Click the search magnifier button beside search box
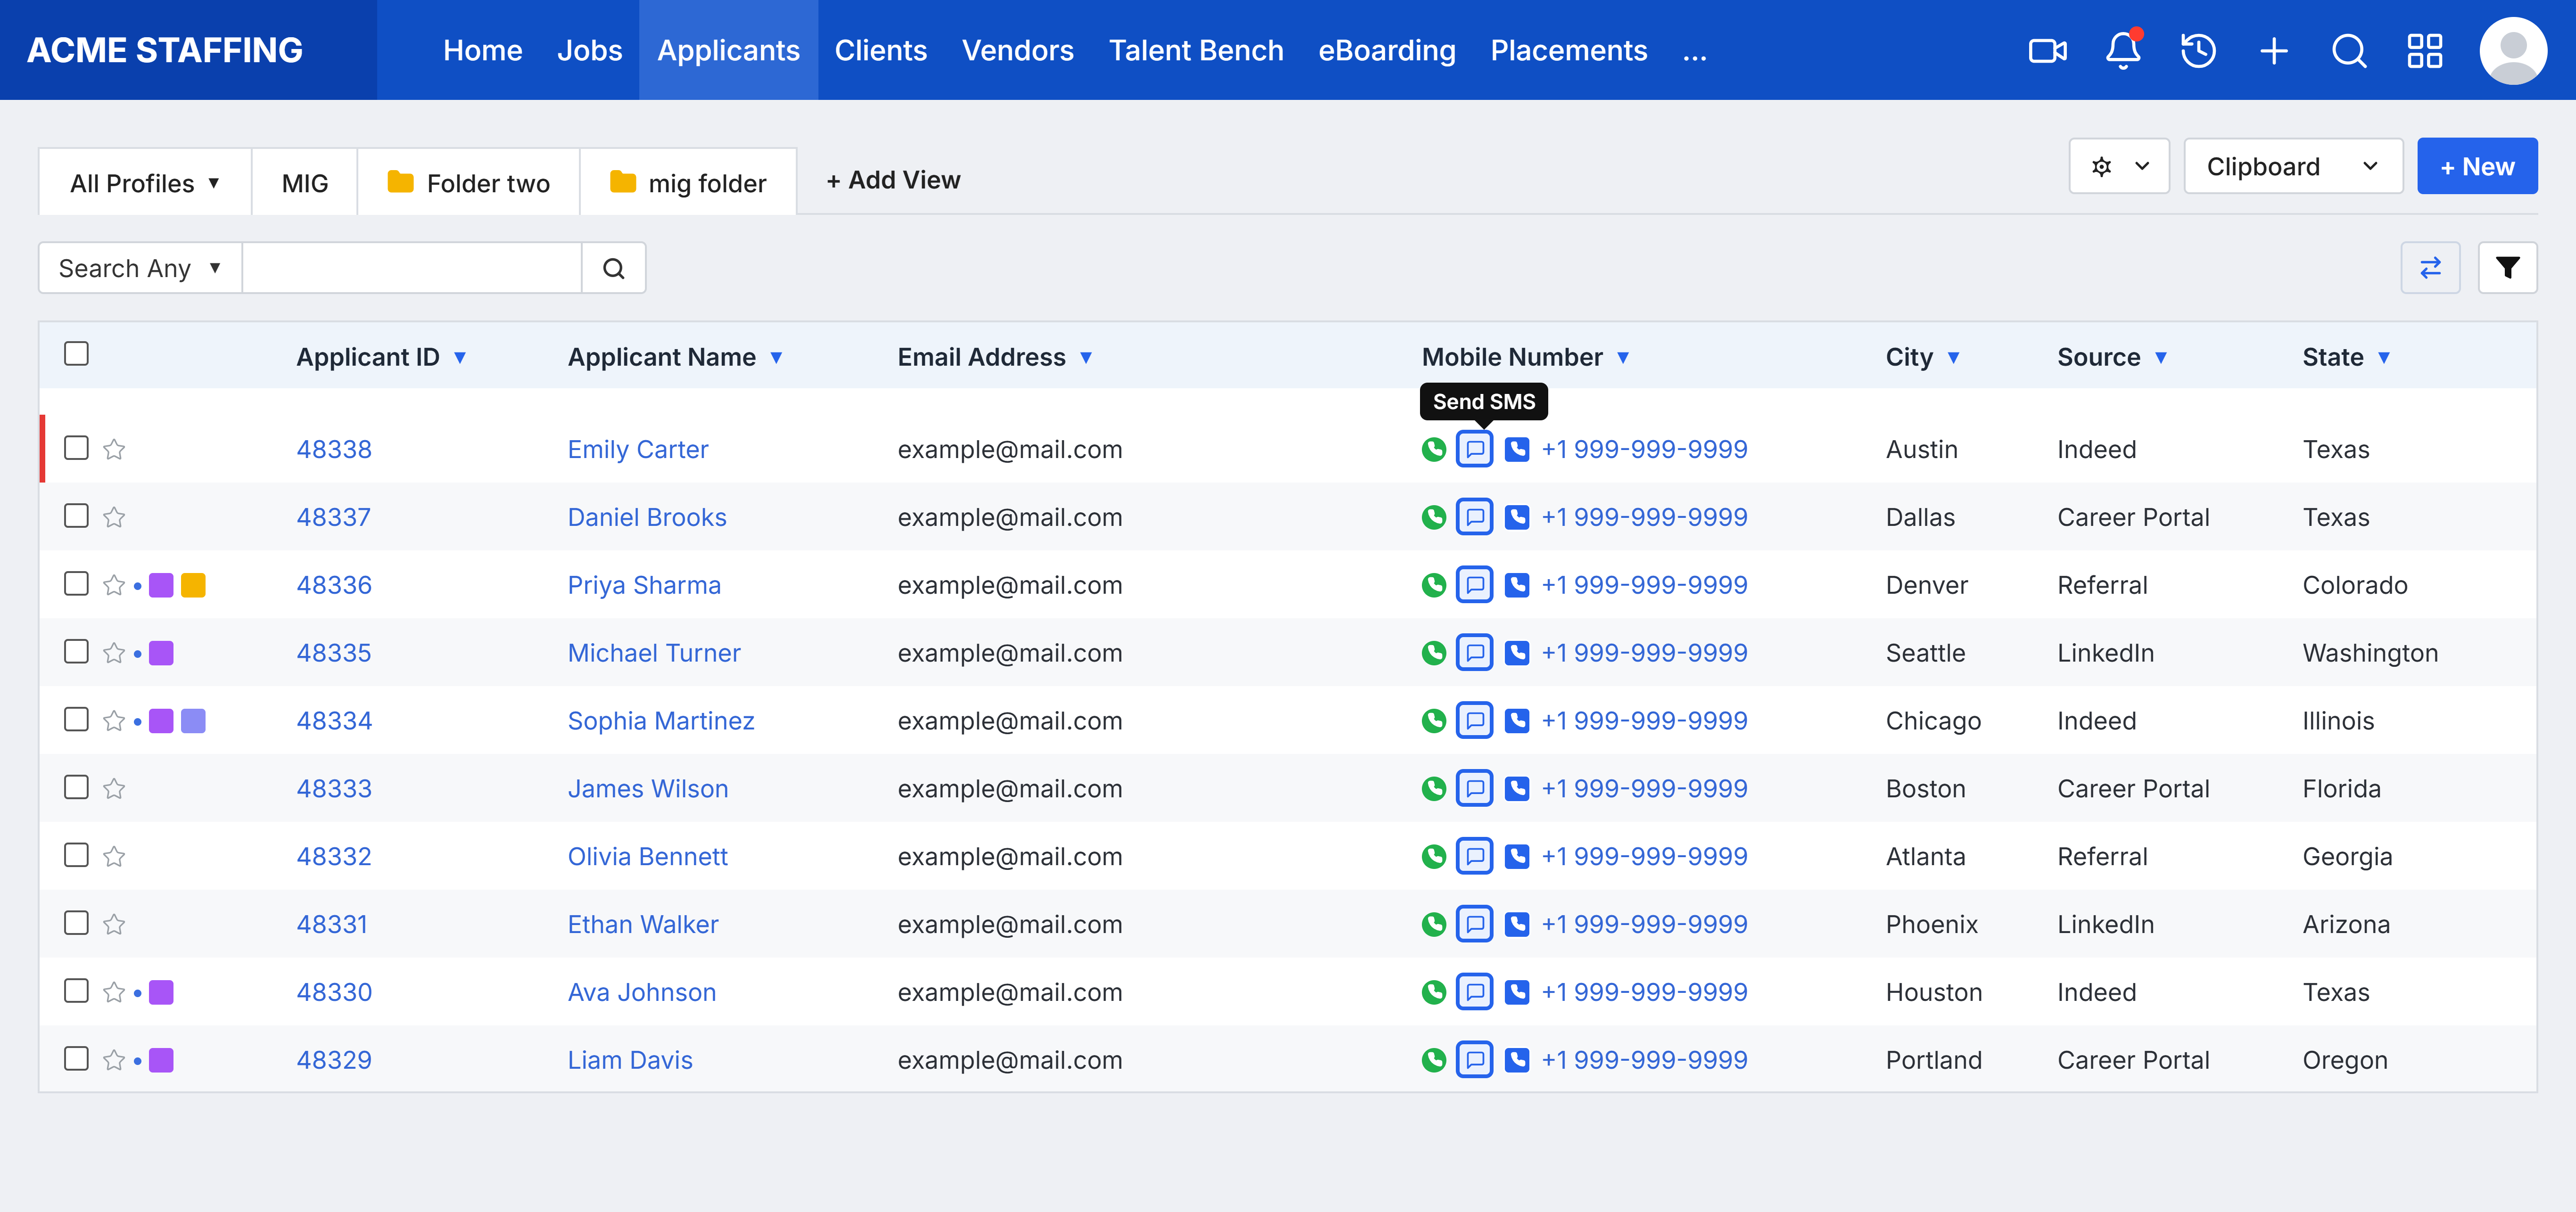The width and height of the screenshot is (2576, 1212). [613, 268]
